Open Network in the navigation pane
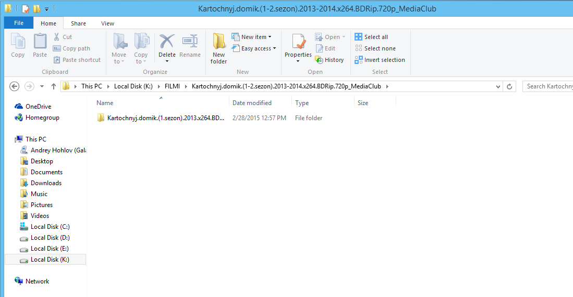The image size is (573, 297). coord(32,281)
